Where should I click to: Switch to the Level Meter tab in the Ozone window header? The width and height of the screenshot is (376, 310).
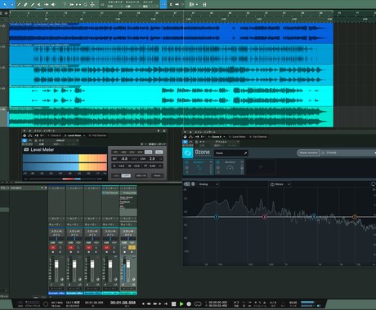[237, 137]
